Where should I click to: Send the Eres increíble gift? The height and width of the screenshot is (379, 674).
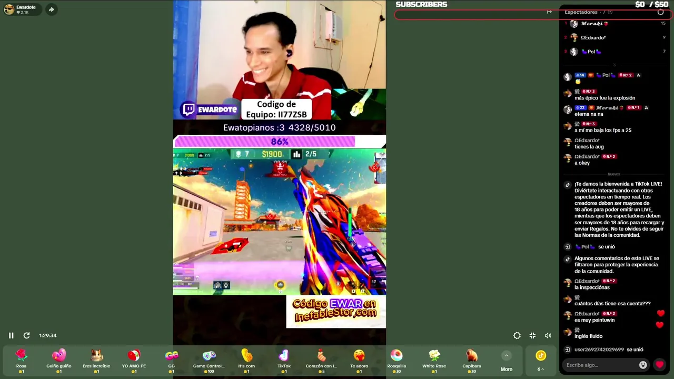point(96,361)
